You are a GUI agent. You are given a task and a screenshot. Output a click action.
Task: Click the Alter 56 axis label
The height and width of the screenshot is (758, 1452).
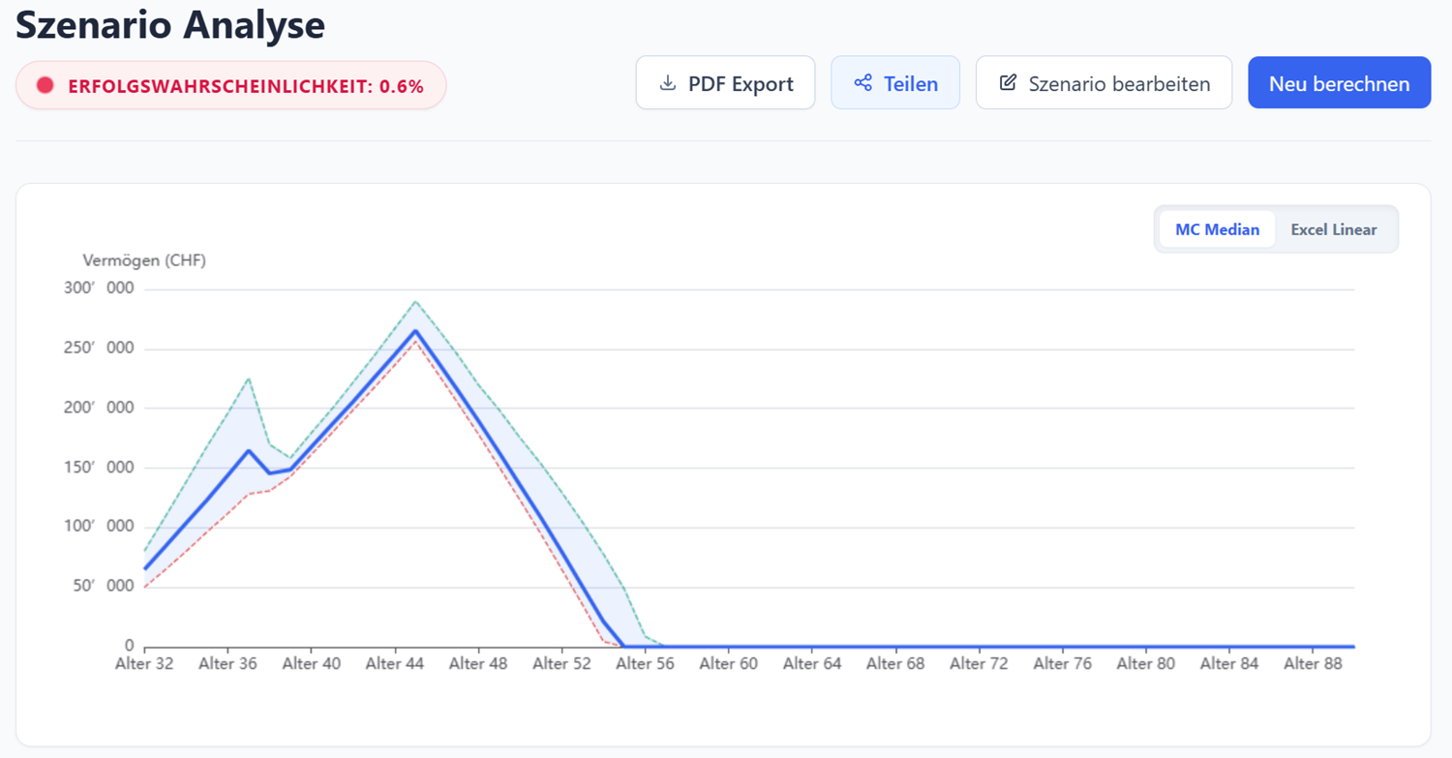pos(646,664)
